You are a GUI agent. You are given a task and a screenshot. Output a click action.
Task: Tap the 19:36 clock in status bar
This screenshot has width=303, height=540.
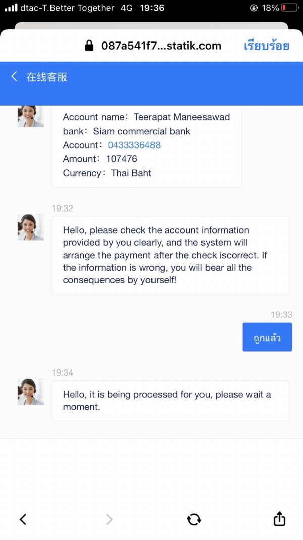152,8
